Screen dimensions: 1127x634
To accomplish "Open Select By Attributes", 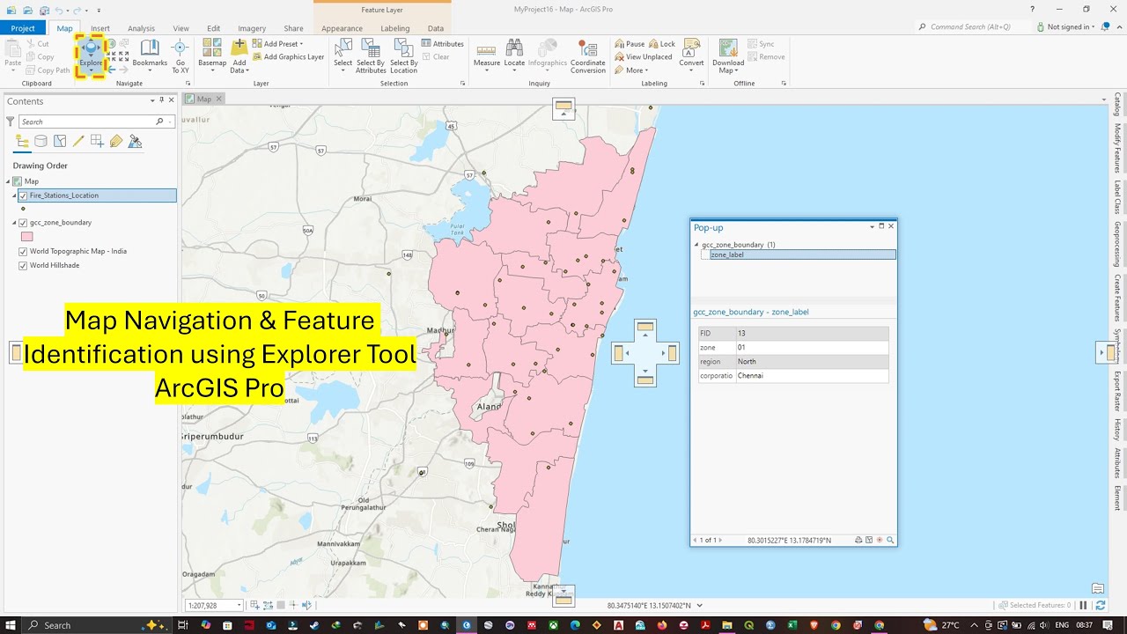I will tap(371, 55).
